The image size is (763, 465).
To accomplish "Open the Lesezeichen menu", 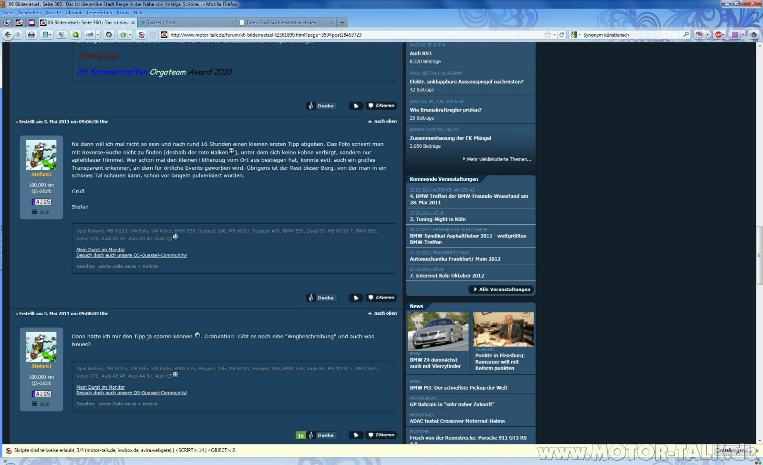I will [99, 13].
